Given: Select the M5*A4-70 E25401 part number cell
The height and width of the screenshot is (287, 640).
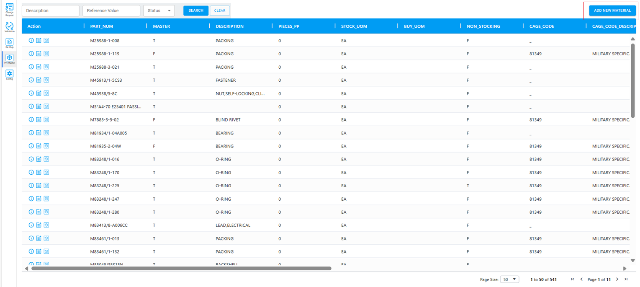Looking at the screenshot, I should [x=116, y=106].
